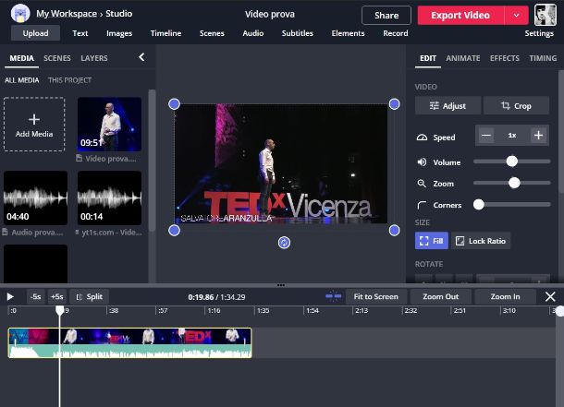The width and height of the screenshot is (564, 407).
Task: Select the video clip on the timeline track
Action: (x=129, y=342)
